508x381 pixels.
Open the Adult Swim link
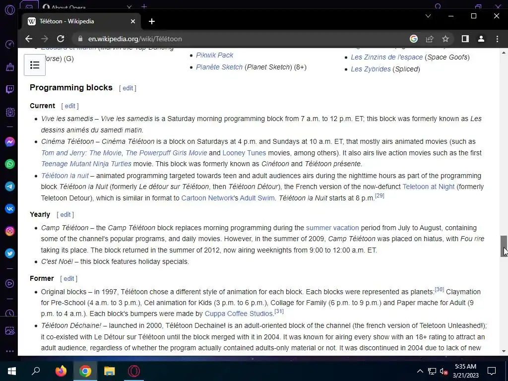pos(257,198)
